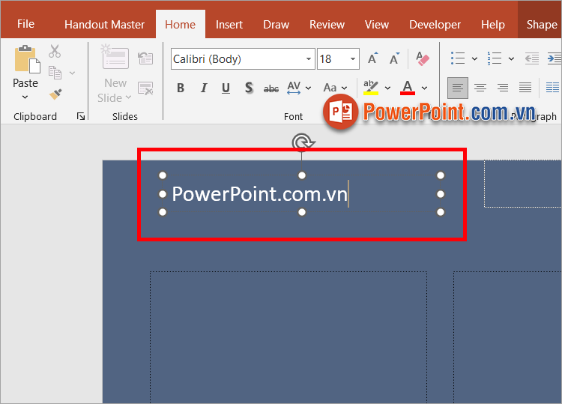Viewport: 562px width, 404px height.
Task: Decrease the list indent level
Action: (x=532, y=58)
